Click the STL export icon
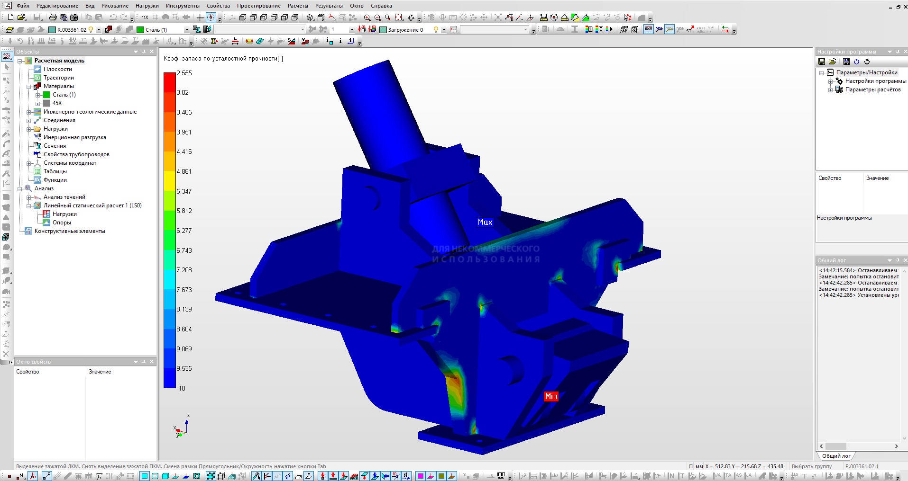Image resolution: width=908 pixels, height=481 pixels. pos(690,29)
